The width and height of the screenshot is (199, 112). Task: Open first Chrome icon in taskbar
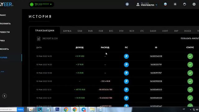point(66,109)
